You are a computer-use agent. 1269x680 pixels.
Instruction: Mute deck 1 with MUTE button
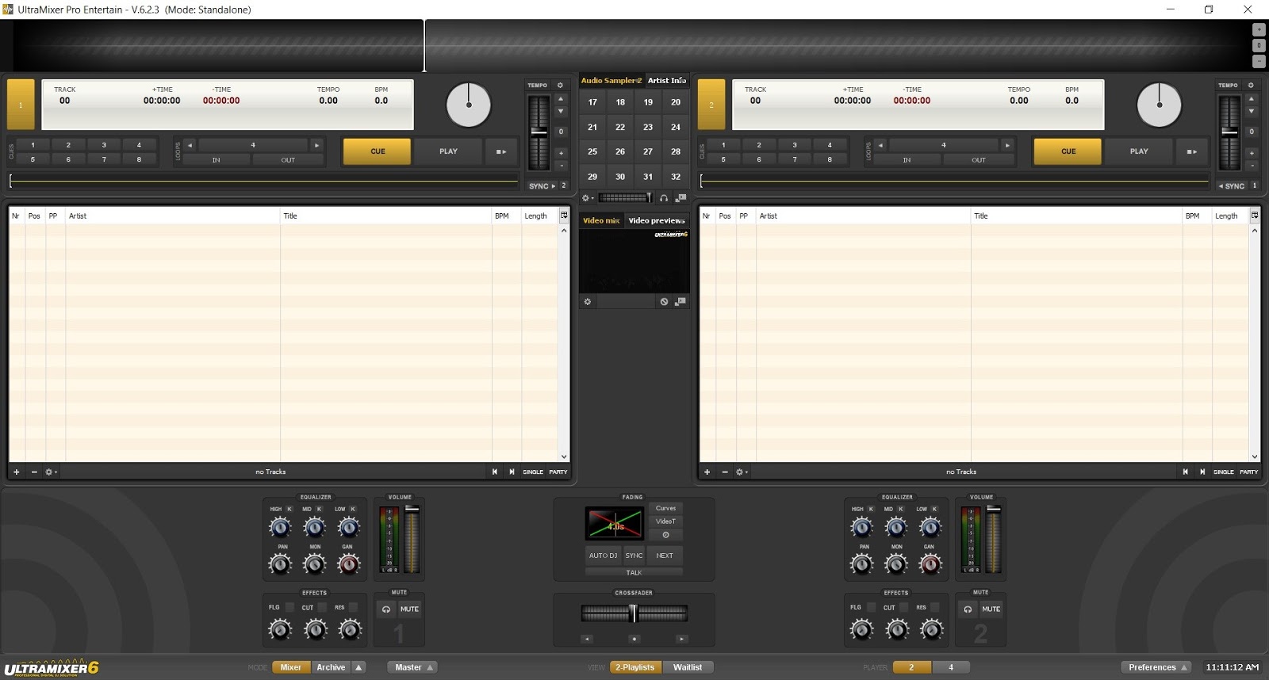tap(409, 609)
